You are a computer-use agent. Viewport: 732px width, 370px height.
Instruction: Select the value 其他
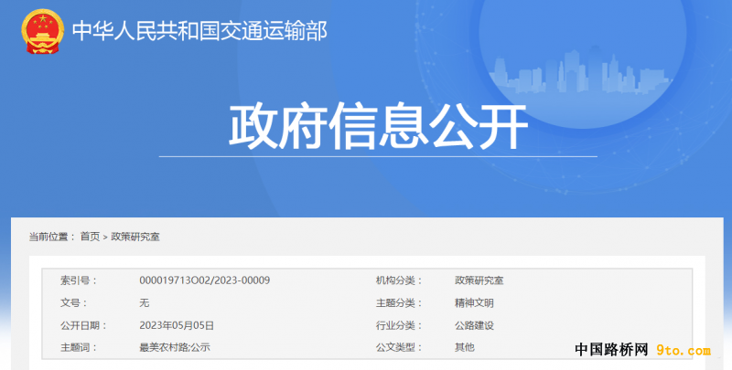(x=465, y=347)
